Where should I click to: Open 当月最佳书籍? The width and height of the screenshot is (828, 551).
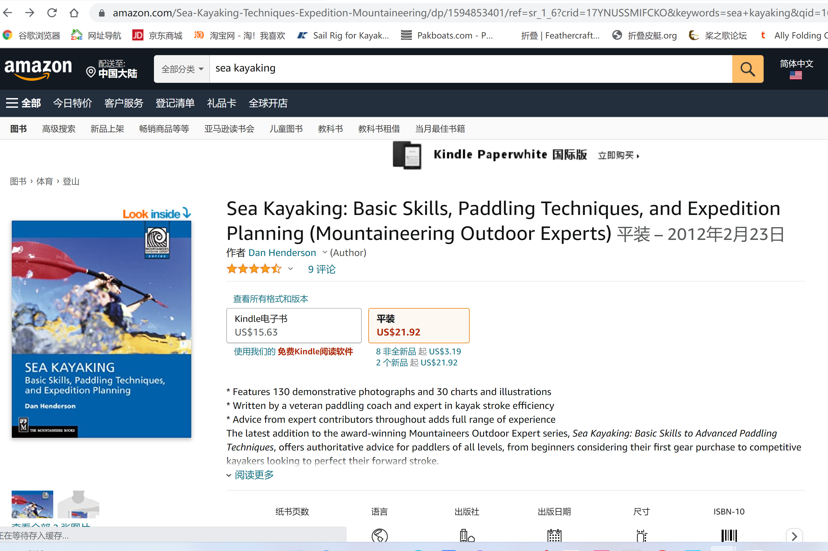coord(440,129)
